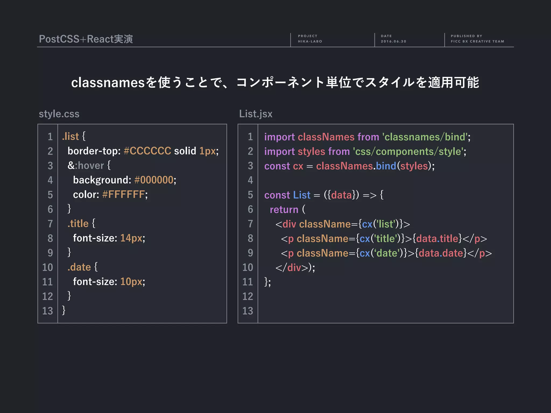Click the List.jsx file label
Image resolution: width=551 pixels, height=413 pixels.
[x=256, y=114]
